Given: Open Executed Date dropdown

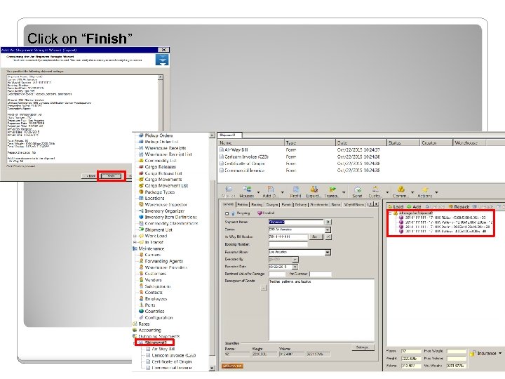Looking at the screenshot, I should (x=295, y=267).
